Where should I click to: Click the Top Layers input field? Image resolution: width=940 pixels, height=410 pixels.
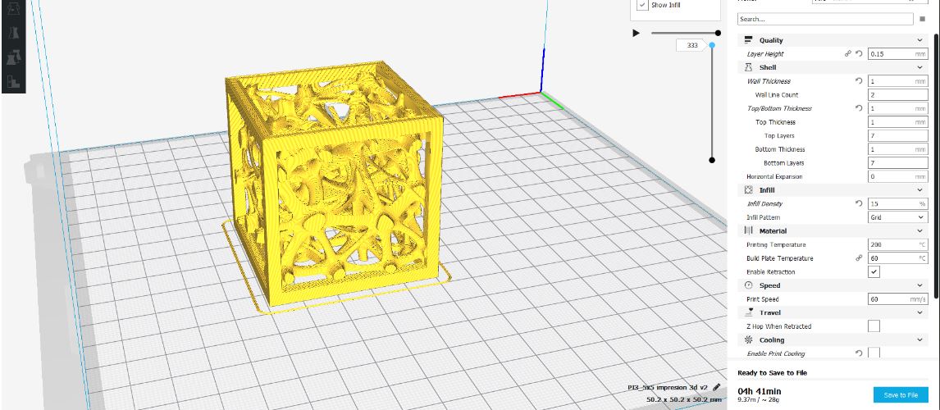click(x=897, y=135)
